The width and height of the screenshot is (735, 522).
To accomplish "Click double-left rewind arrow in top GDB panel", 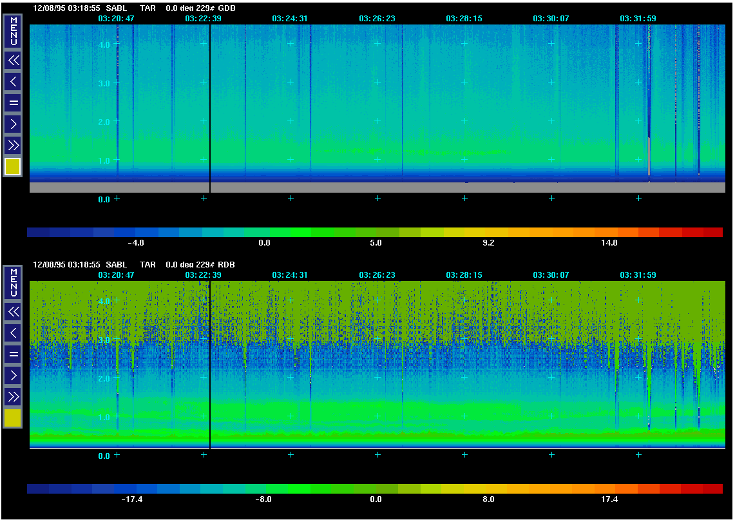I will pos(13,61).
